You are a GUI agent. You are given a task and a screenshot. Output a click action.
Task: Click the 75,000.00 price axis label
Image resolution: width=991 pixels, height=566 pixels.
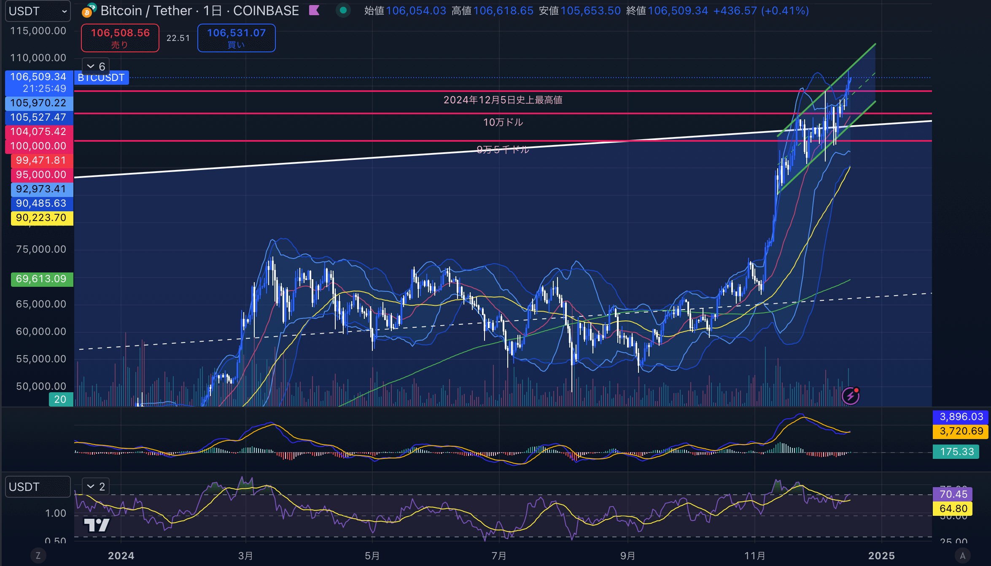click(x=41, y=249)
